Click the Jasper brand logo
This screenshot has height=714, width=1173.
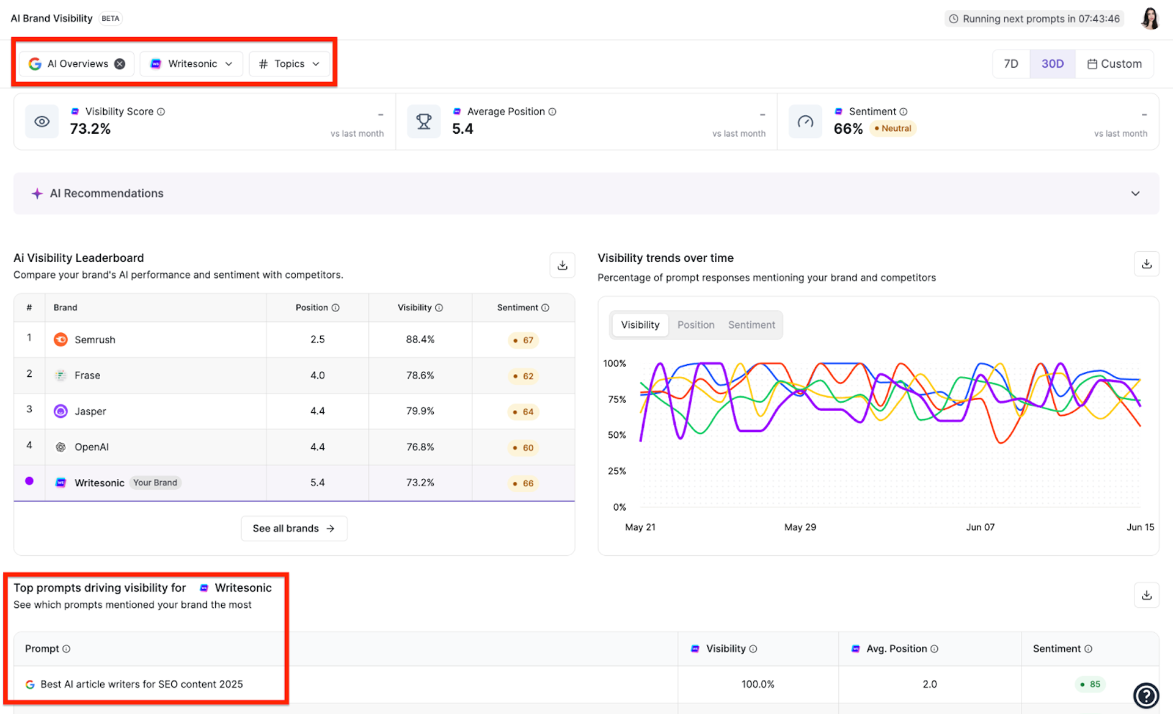(x=60, y=411)
